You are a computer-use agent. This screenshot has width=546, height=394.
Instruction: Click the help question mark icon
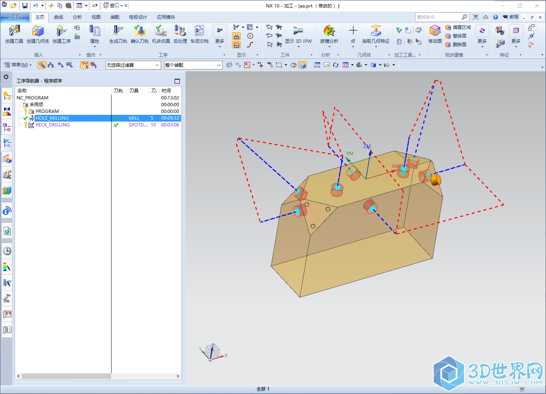click(x=495, y=17)
